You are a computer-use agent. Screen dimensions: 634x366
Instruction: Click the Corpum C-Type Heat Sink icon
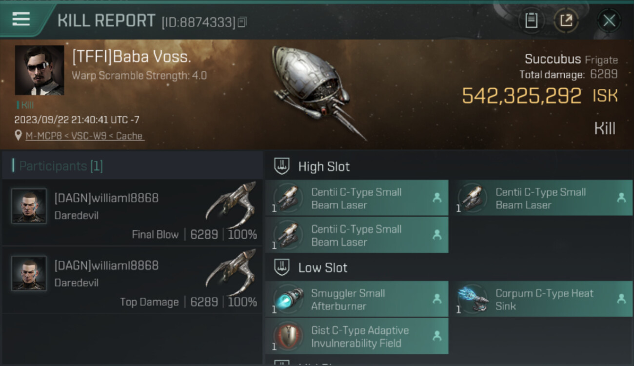(x=472, y=299)
